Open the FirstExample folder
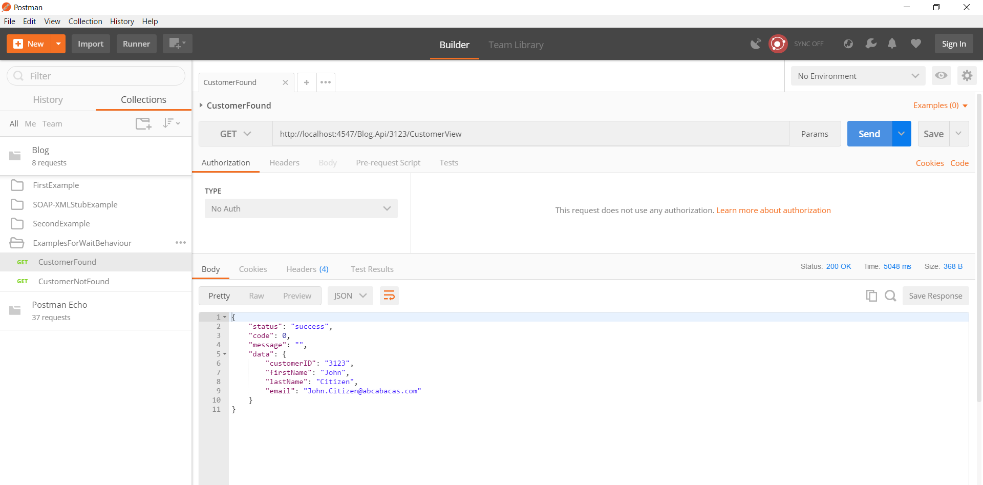983x485 pixels. 96,185
